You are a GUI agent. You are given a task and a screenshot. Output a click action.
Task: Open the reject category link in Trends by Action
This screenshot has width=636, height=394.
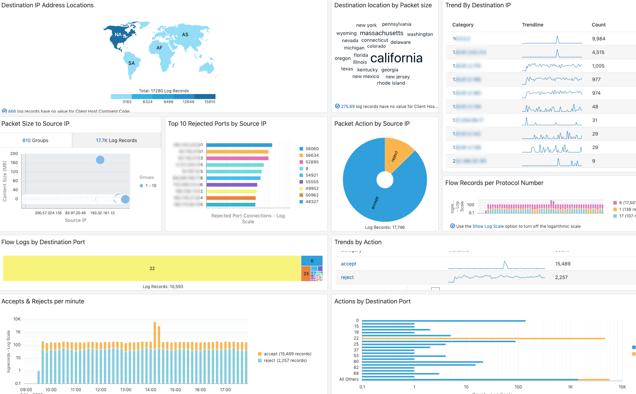click(x=347, y=277)
